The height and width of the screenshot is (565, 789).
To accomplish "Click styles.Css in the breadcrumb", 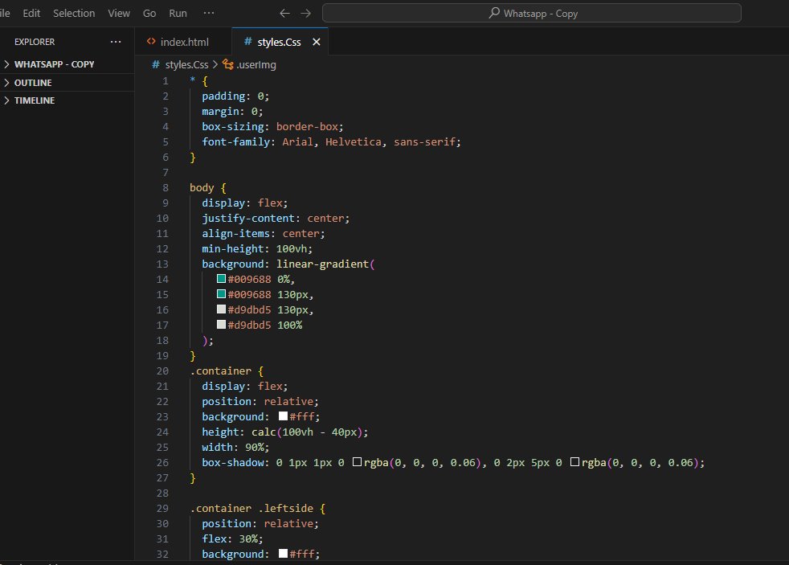I will 186,64.
